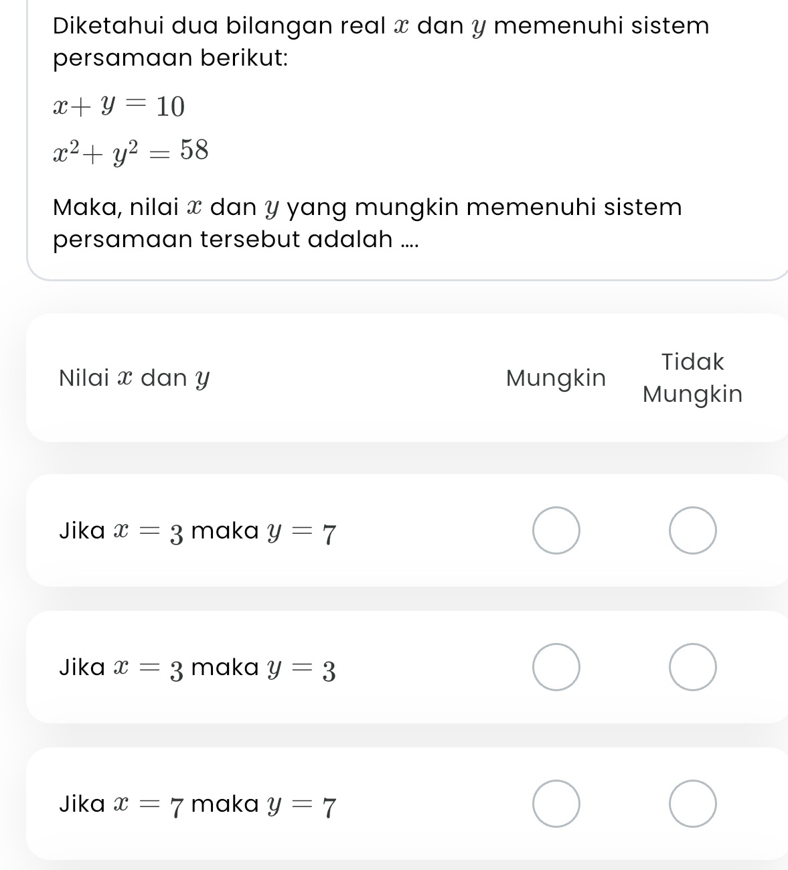Select Tidak Mungkin for "Jika x = 3 maka y = 3"
Screen dimensions: 788x870
(x=693, y=667)
